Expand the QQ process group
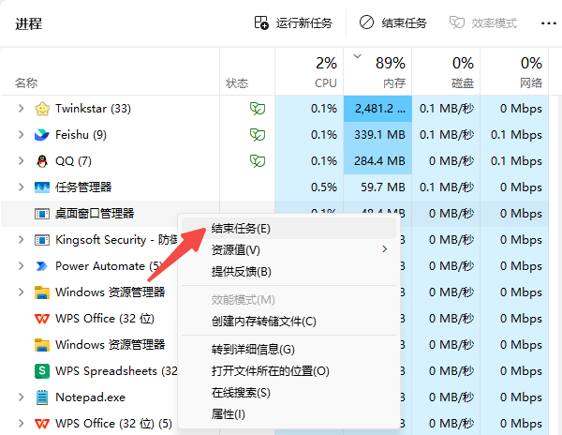 coord(21,161)
